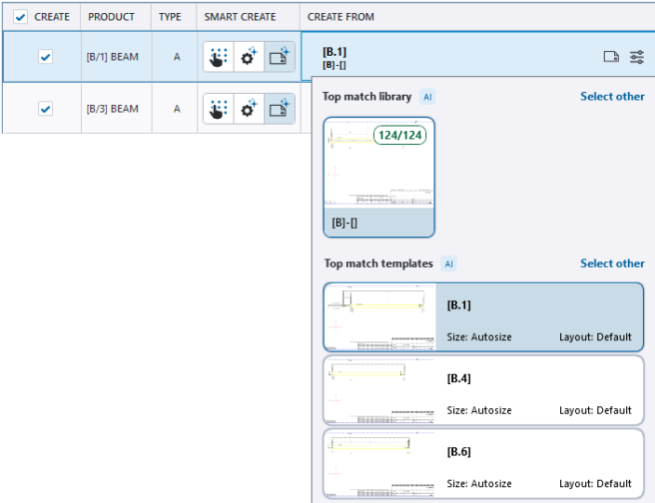Choose the [B.4] template option
Screen dimensions: 655x503
click(484, 391)
